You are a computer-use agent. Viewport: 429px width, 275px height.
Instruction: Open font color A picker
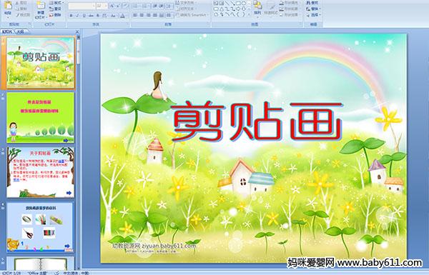[x=122, y=16]
